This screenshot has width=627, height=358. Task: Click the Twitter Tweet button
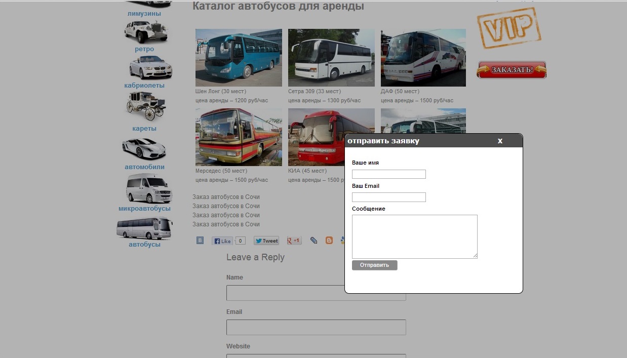click(266, 241)
